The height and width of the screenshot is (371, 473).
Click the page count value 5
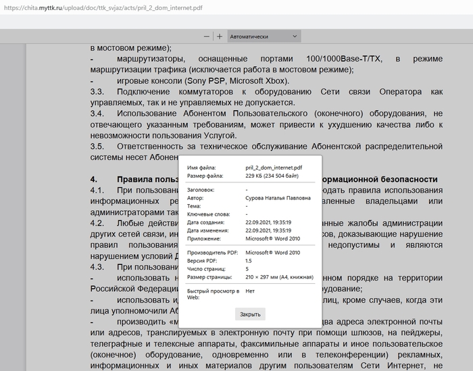click(x=247, y=268)
